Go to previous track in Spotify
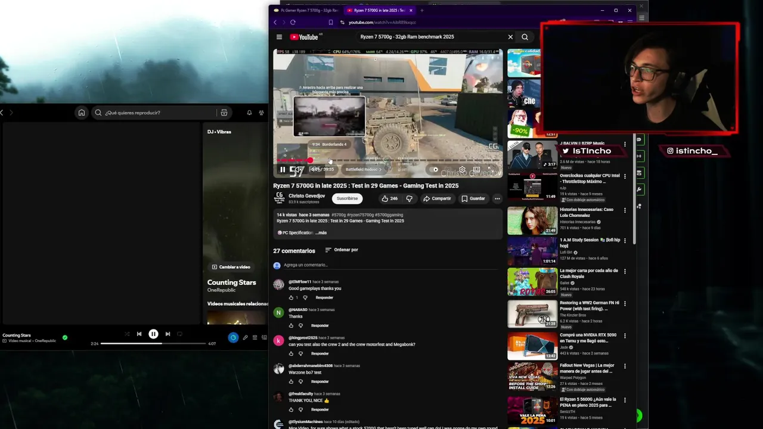 pos(139,334)
